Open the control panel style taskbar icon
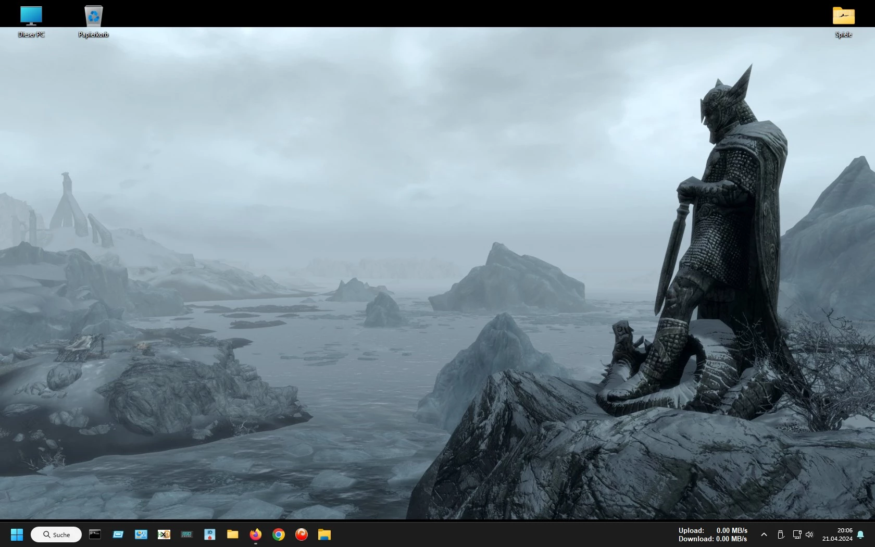Screen dimensions: 875x547 click(141, 534)
